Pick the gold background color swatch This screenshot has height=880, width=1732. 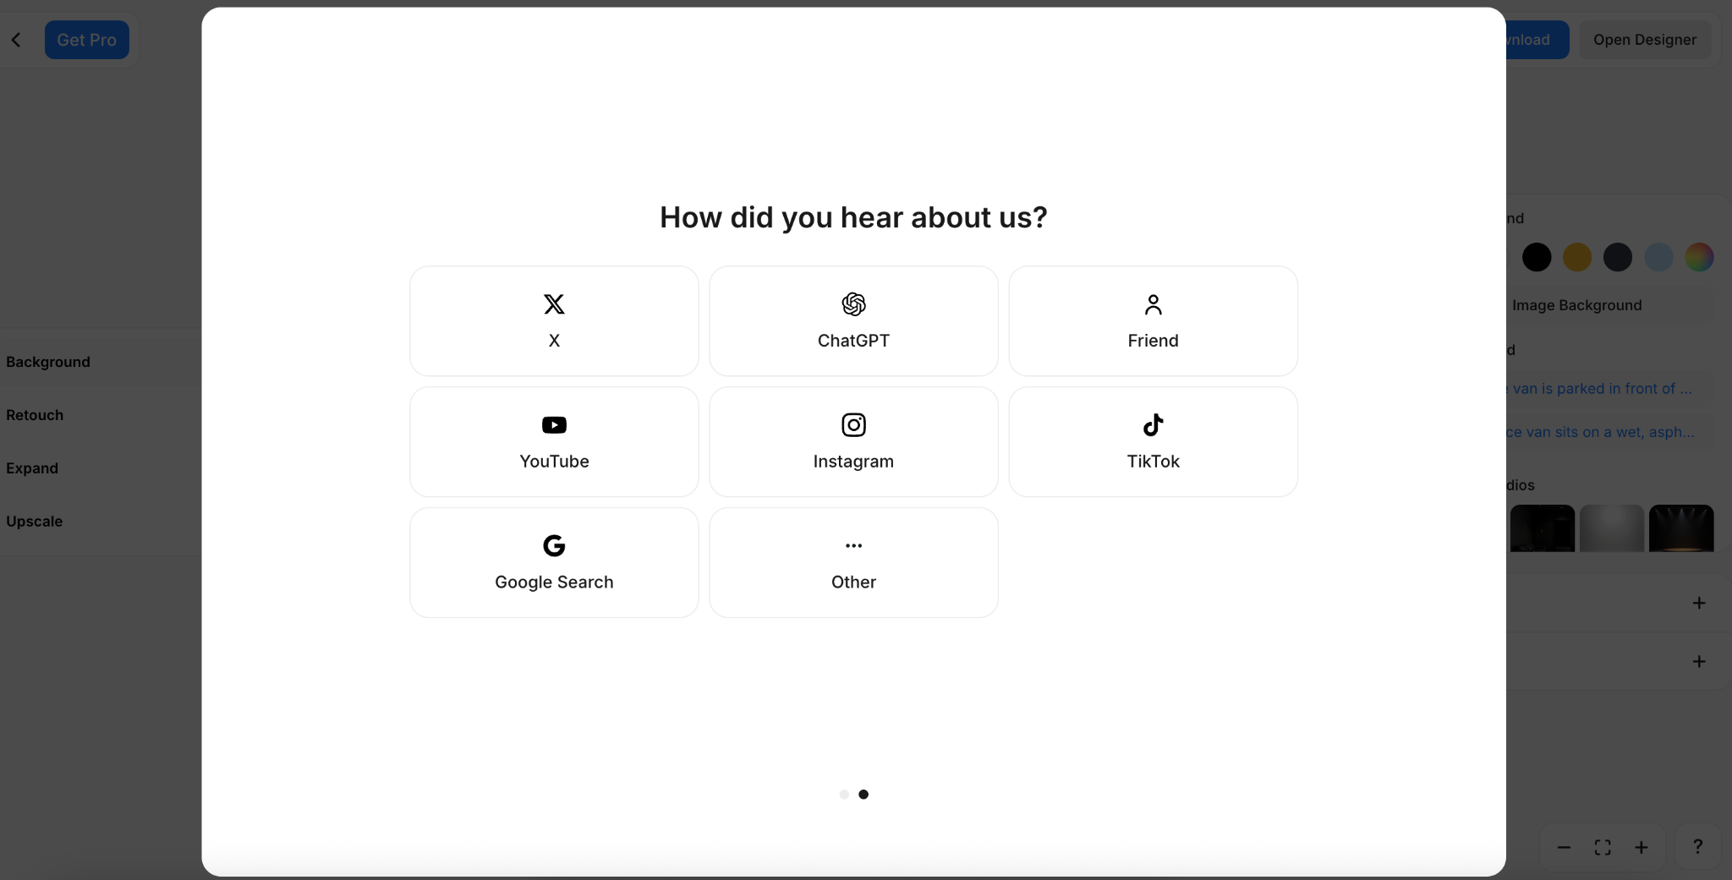tap(1577, 257)
